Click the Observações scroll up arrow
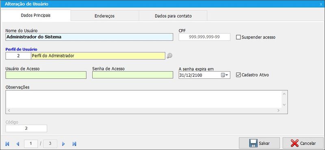This screenshot has width=325, height=150. 284,94
